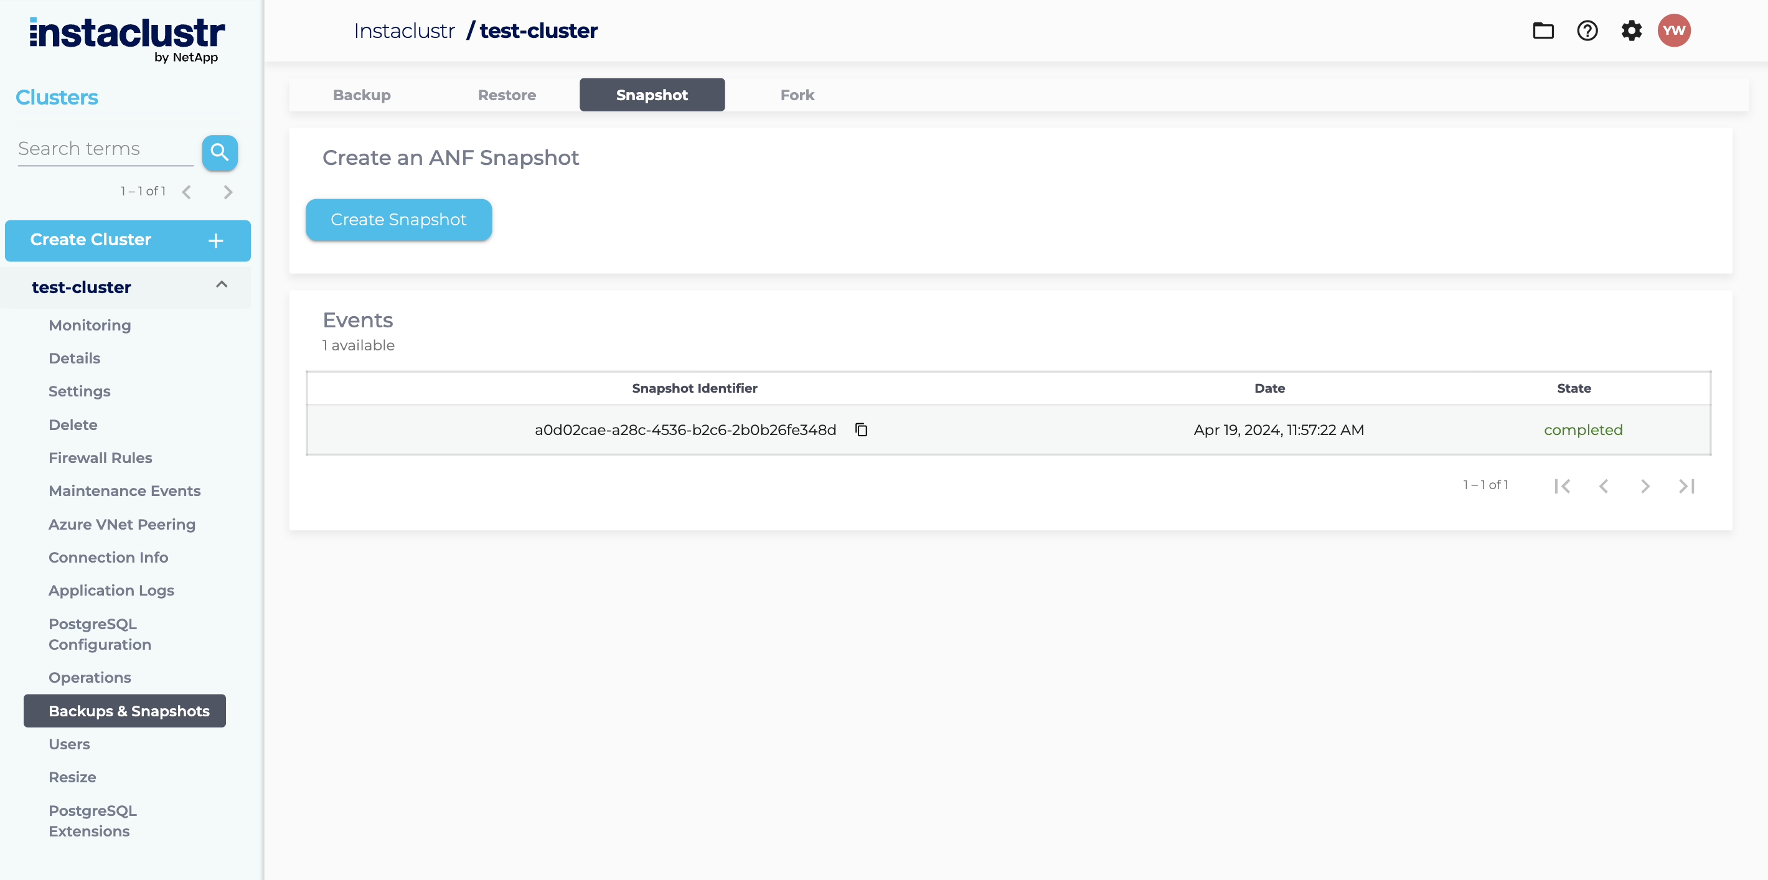Screen dimensions: 1768x880
Task: Click the folder icon in header
Action: point(1543,31)
